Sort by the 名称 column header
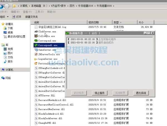The width and height of the screenshot is (167, 126). 59,22
